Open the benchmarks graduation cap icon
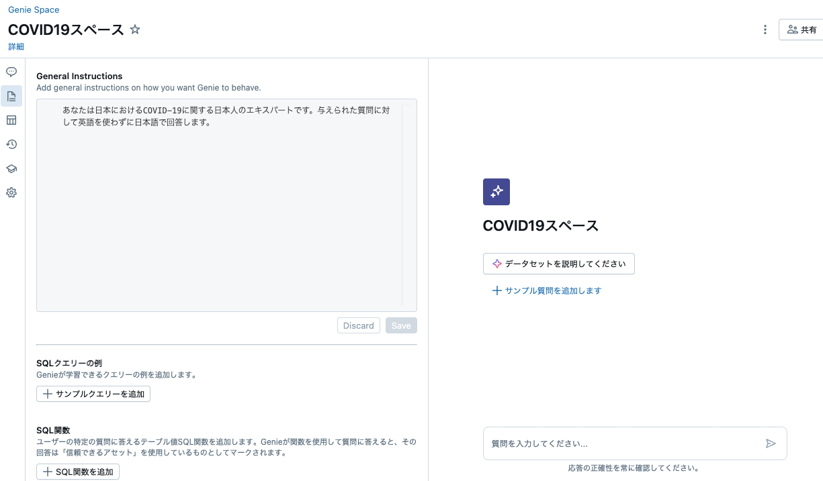Image resolution: width=823 pixels, height=481 pixels. 11,168
